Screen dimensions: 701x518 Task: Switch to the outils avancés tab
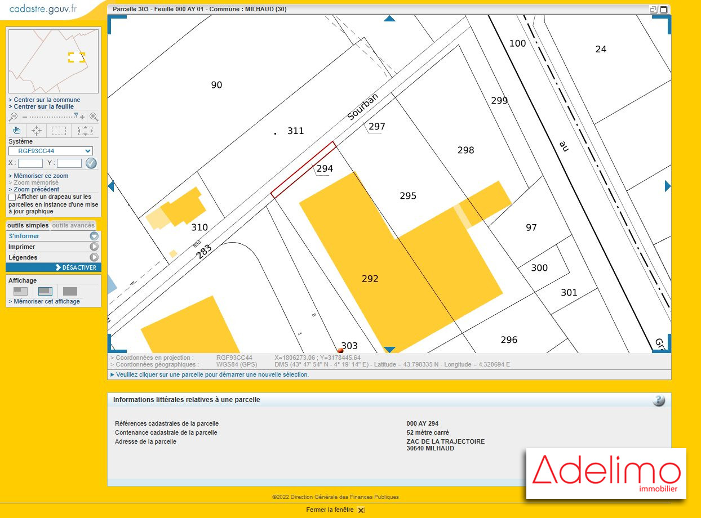74,226
